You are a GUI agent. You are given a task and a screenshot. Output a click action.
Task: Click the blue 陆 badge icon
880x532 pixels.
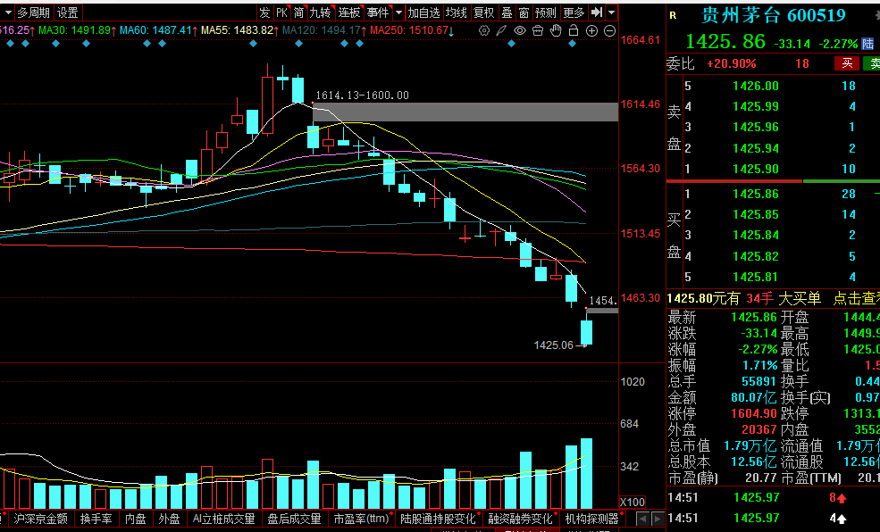pyautogui.click(x=867, y=44)
